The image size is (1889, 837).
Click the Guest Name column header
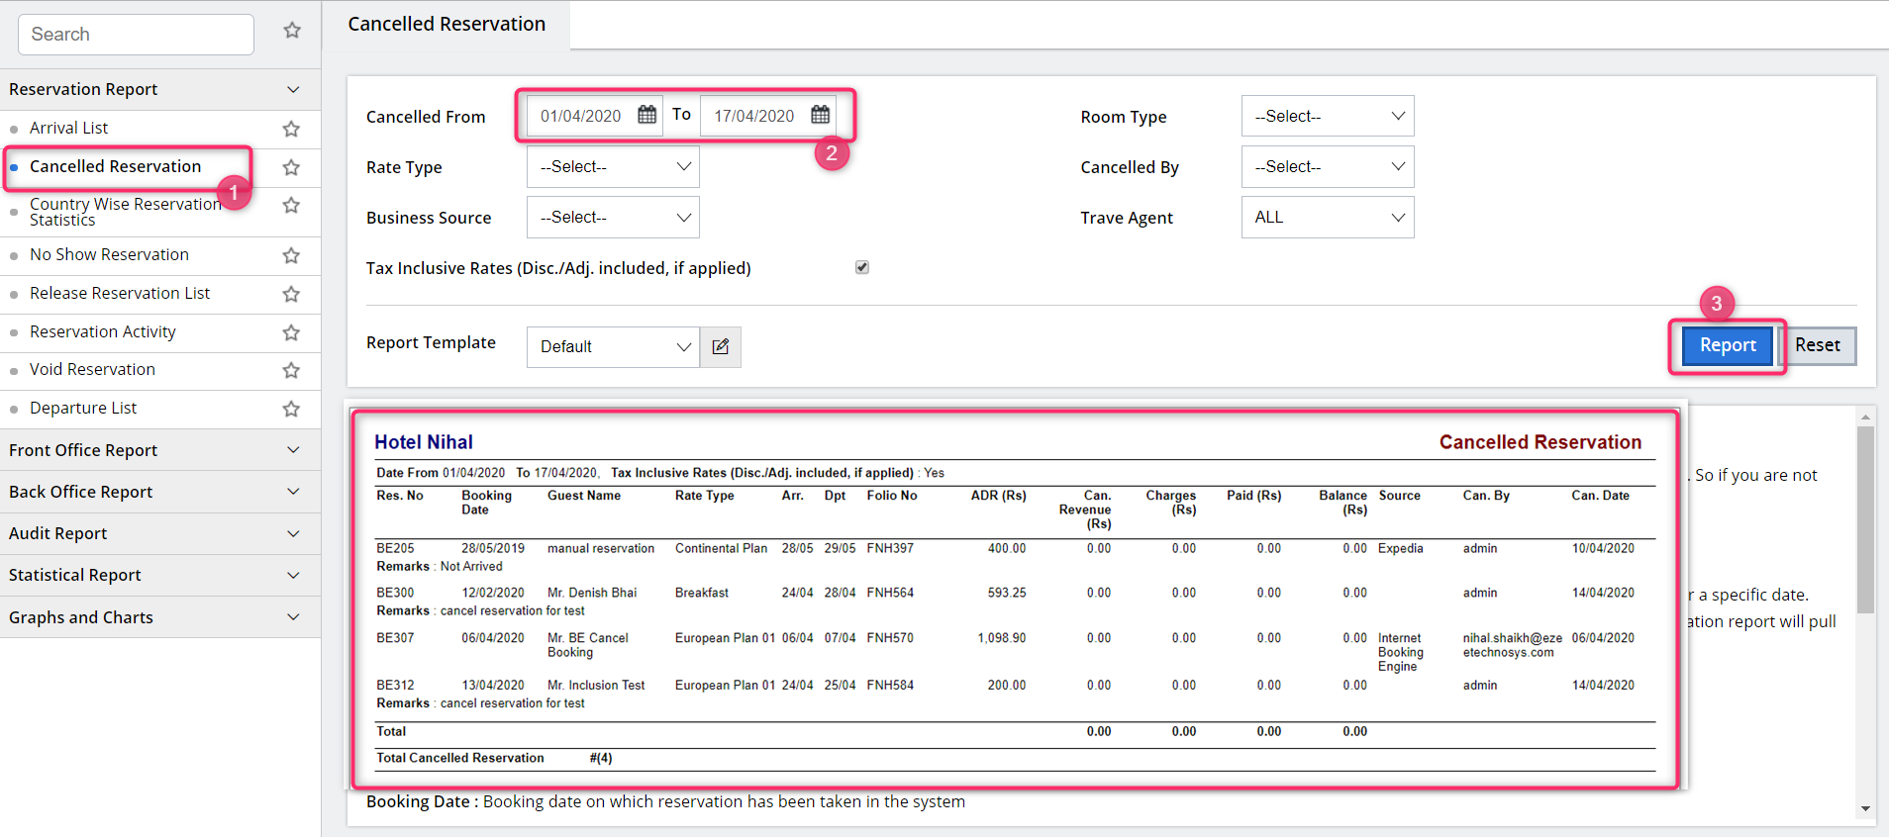point(584,496)
